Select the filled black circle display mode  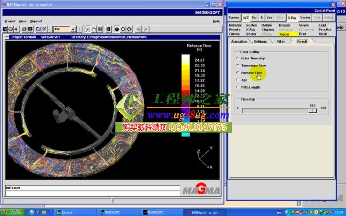(x=116, y=29)
